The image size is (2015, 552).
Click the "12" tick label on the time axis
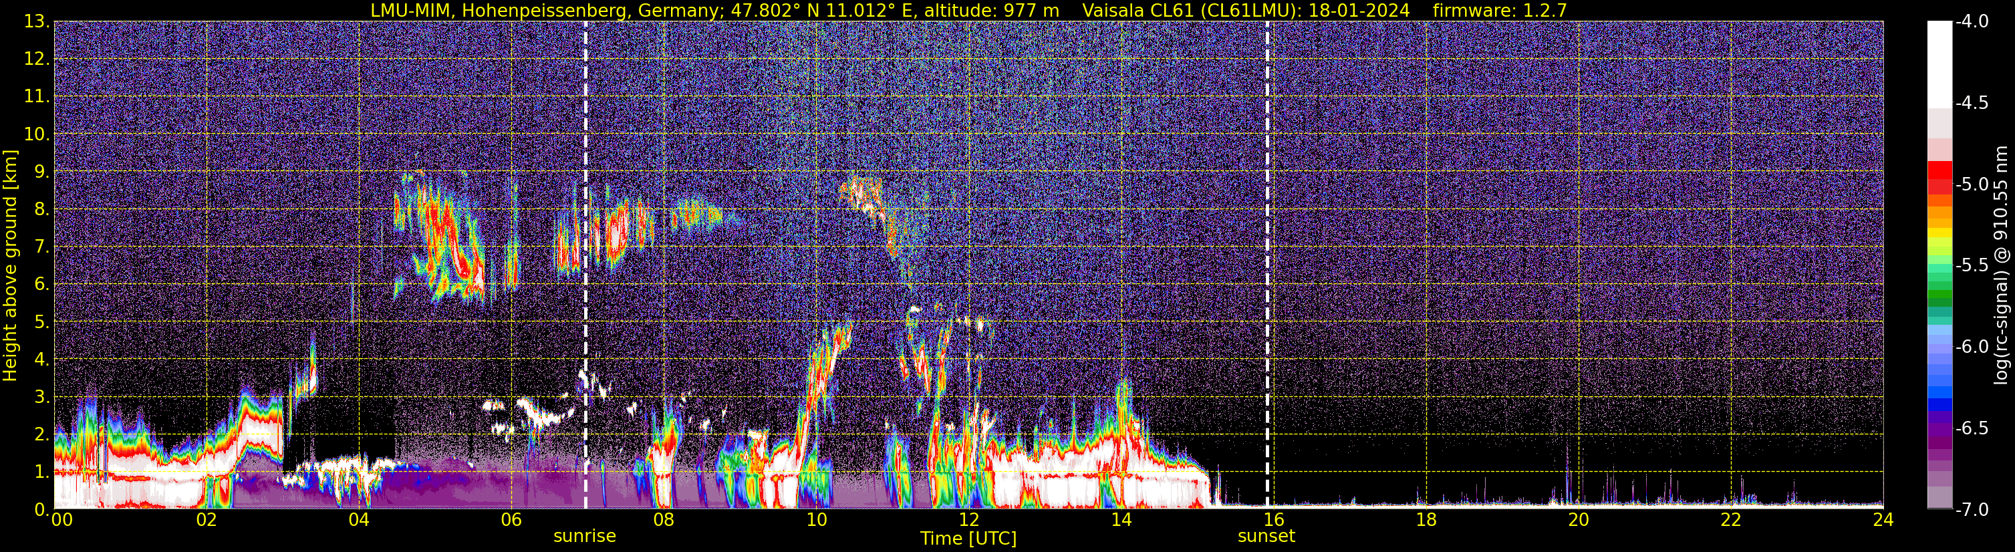[x=968, y=521]
